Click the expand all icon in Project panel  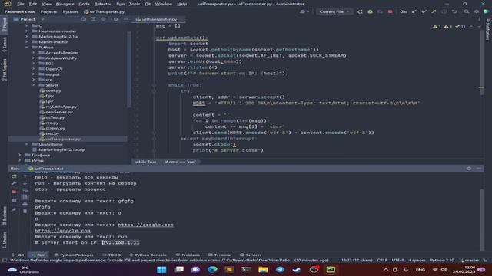click(x=94, y=19)
